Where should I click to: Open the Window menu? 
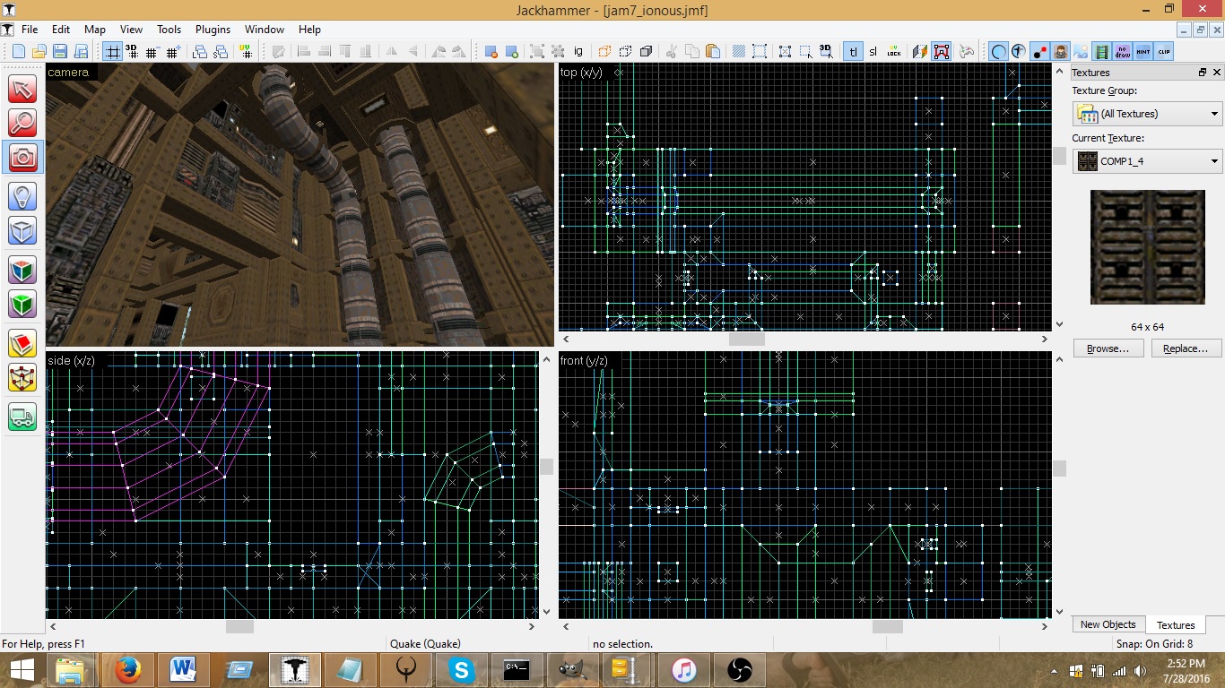pos(265,30)
